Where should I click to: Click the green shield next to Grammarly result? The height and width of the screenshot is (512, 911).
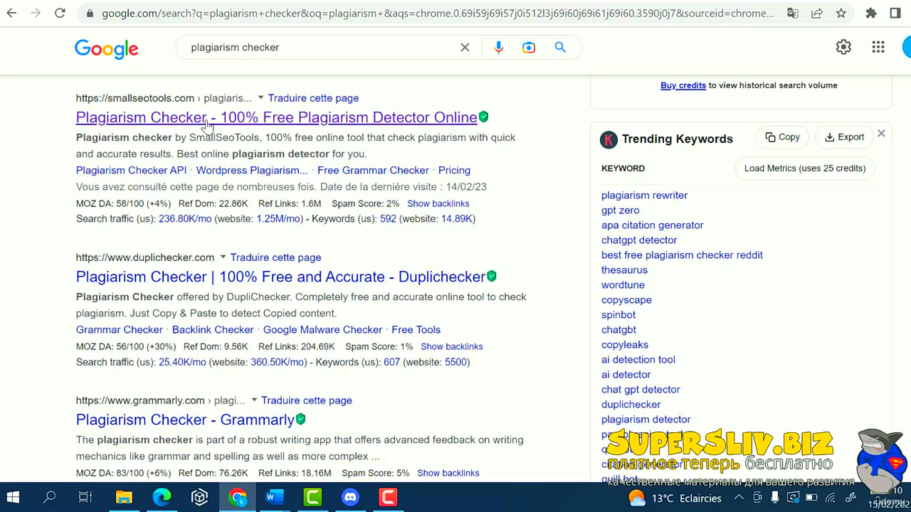(301, 419)
